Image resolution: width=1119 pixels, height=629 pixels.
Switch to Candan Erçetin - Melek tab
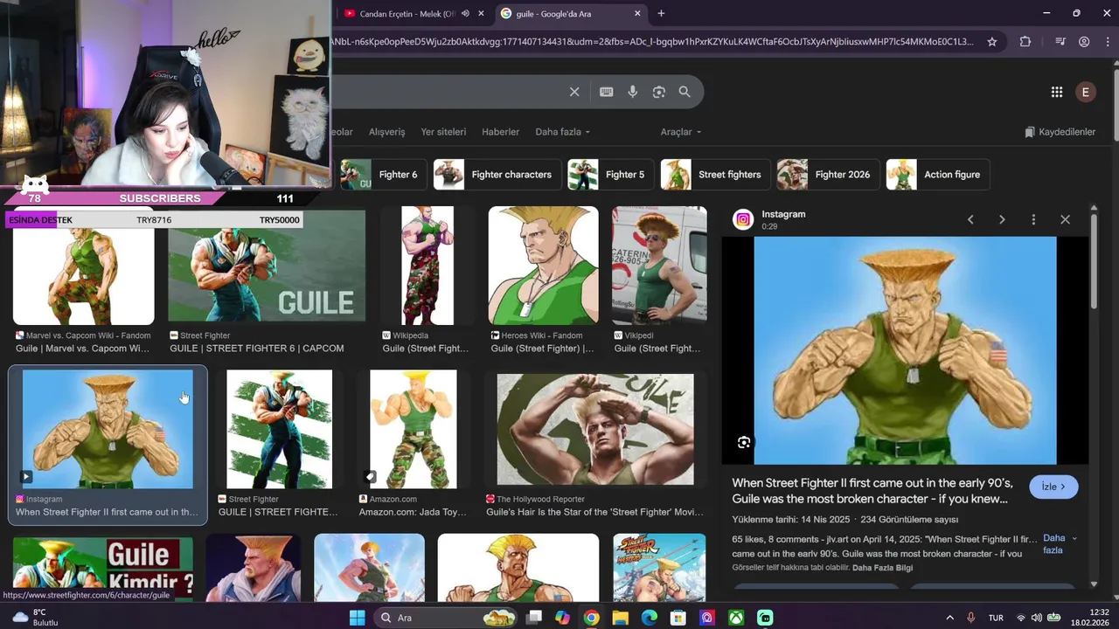(407, 13)
